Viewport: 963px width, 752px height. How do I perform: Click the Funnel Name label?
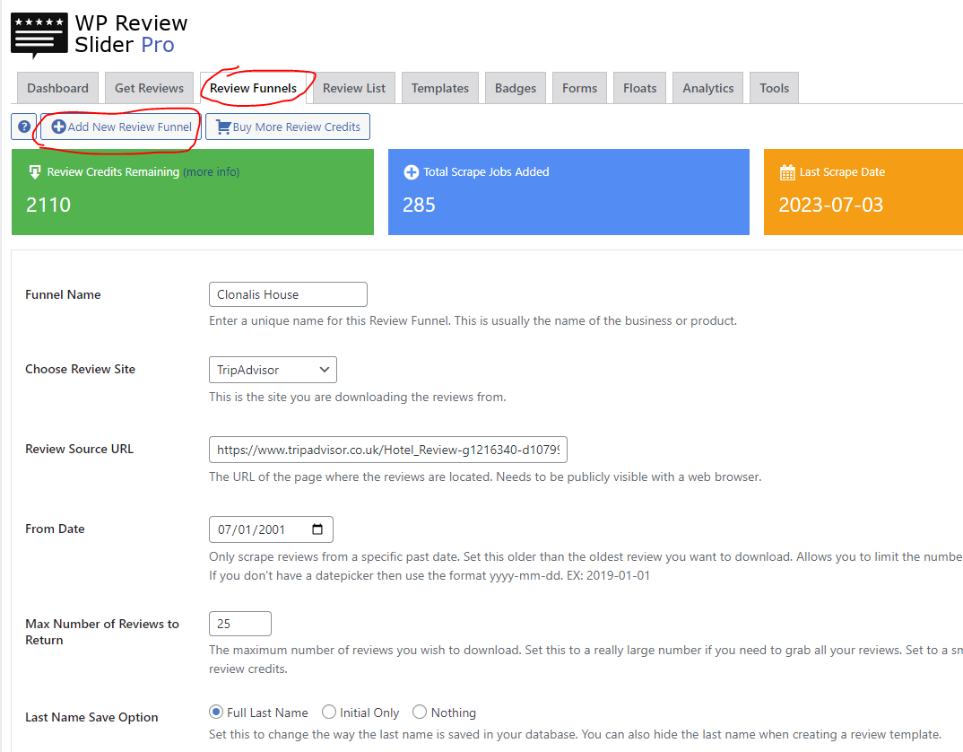tap(63, 294)
